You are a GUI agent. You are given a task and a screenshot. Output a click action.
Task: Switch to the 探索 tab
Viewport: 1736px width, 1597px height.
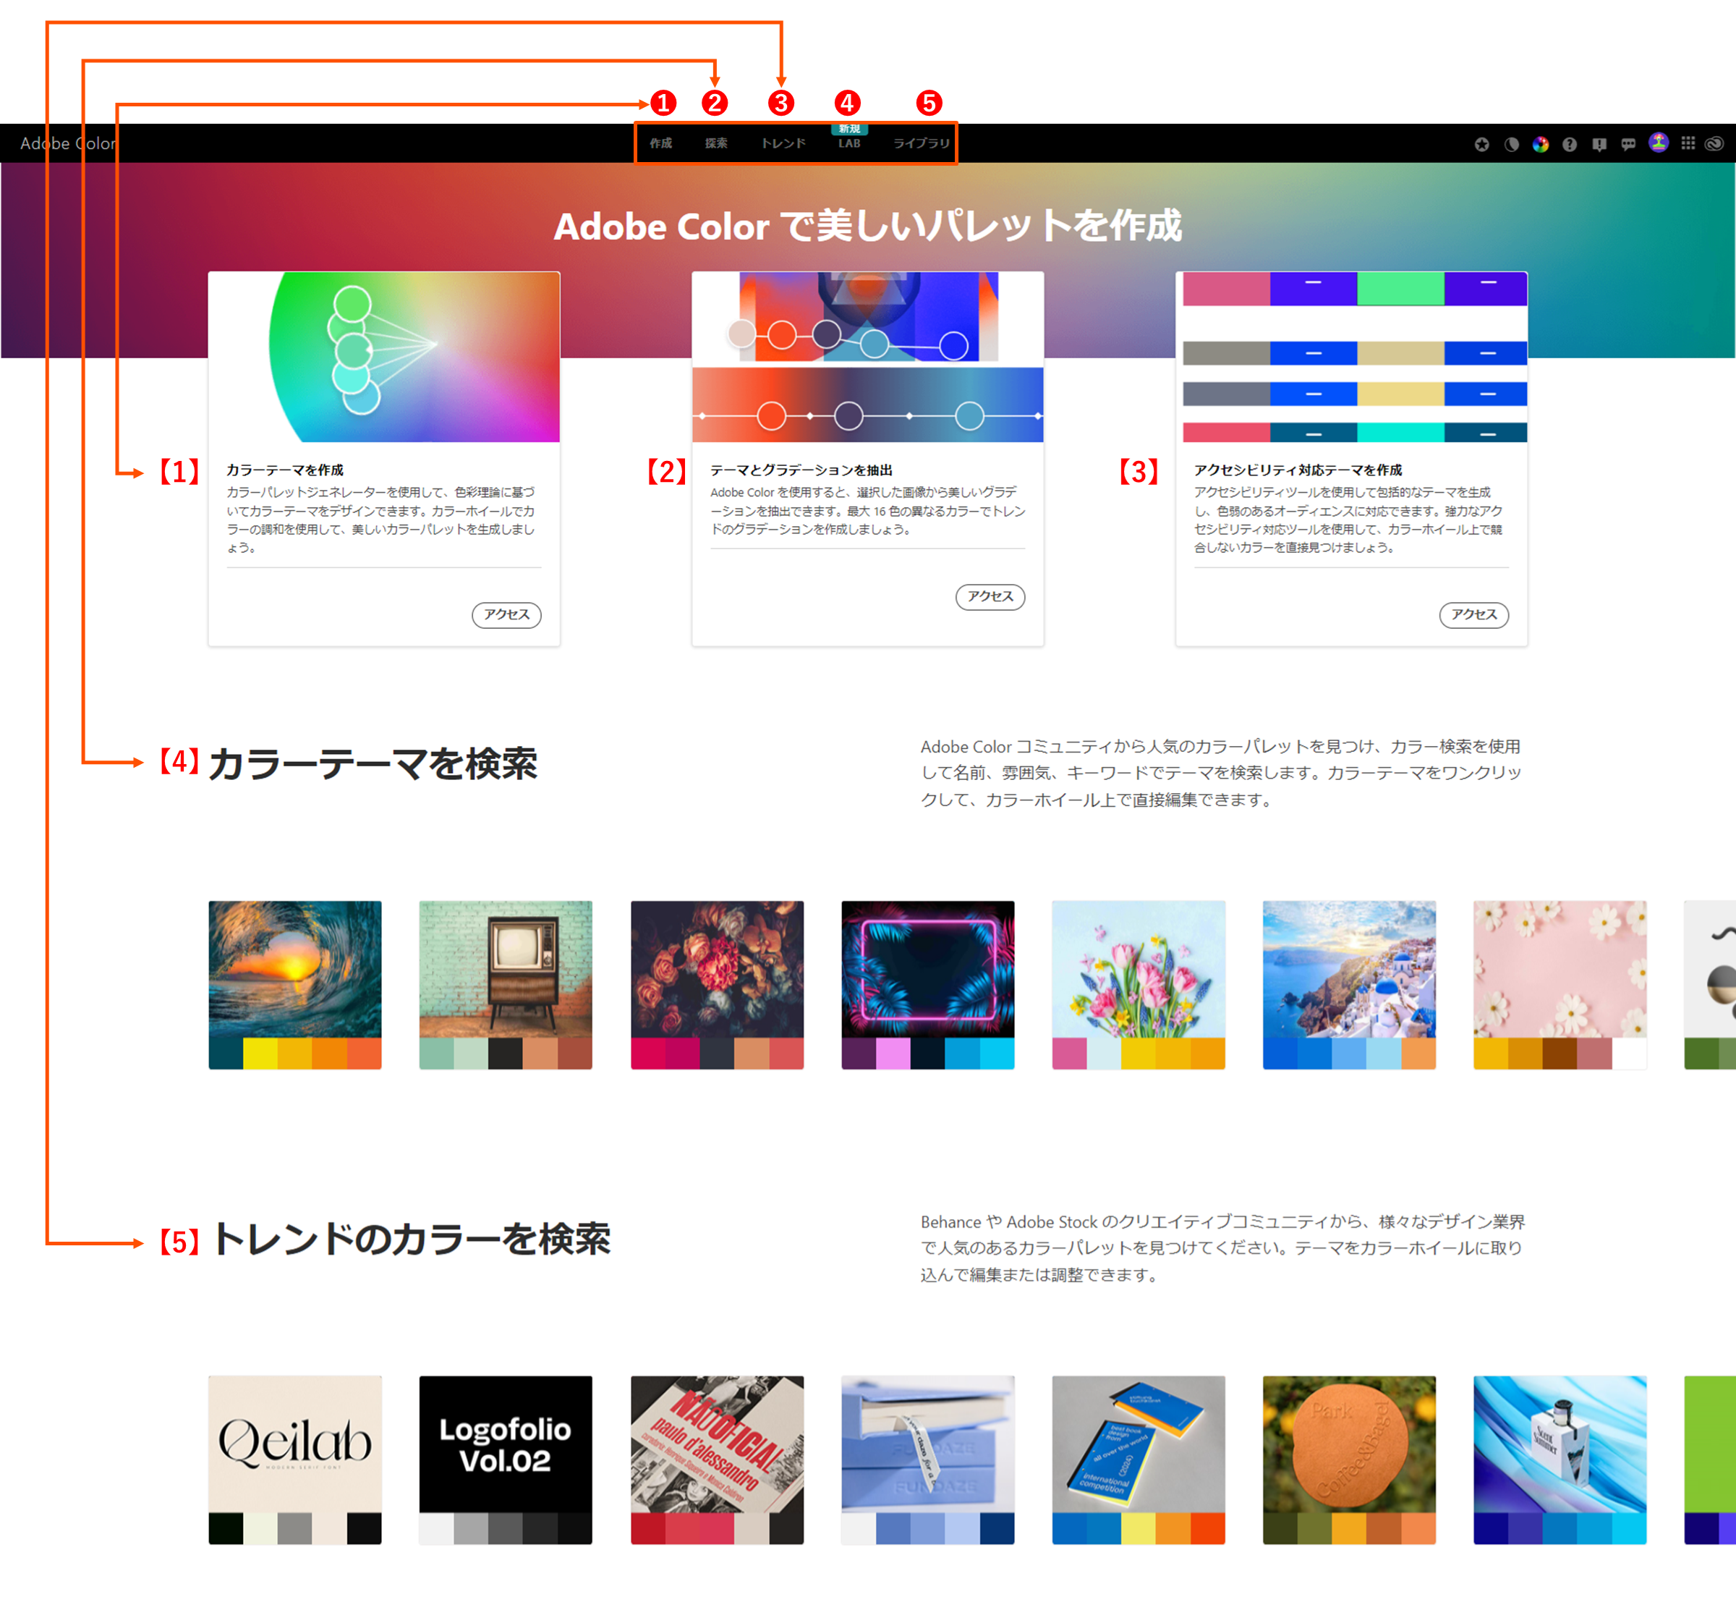click(x=716, y=143)
